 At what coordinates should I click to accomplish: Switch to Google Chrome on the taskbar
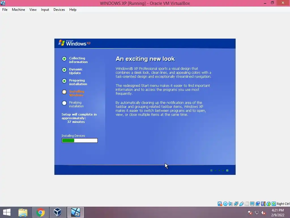click(40, 212)
